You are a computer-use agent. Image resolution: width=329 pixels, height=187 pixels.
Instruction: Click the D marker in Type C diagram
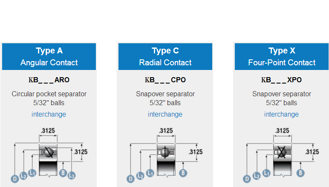coord(130,179)
